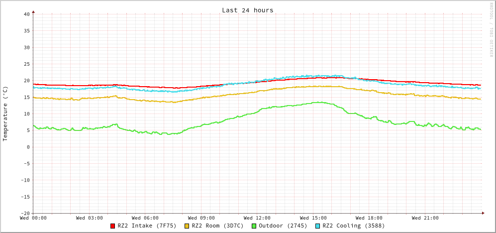This screenshot has height=233, width=496.
Task: Click the 'Temperature (°C)' vertical axis label
Action: click(5, 114)
